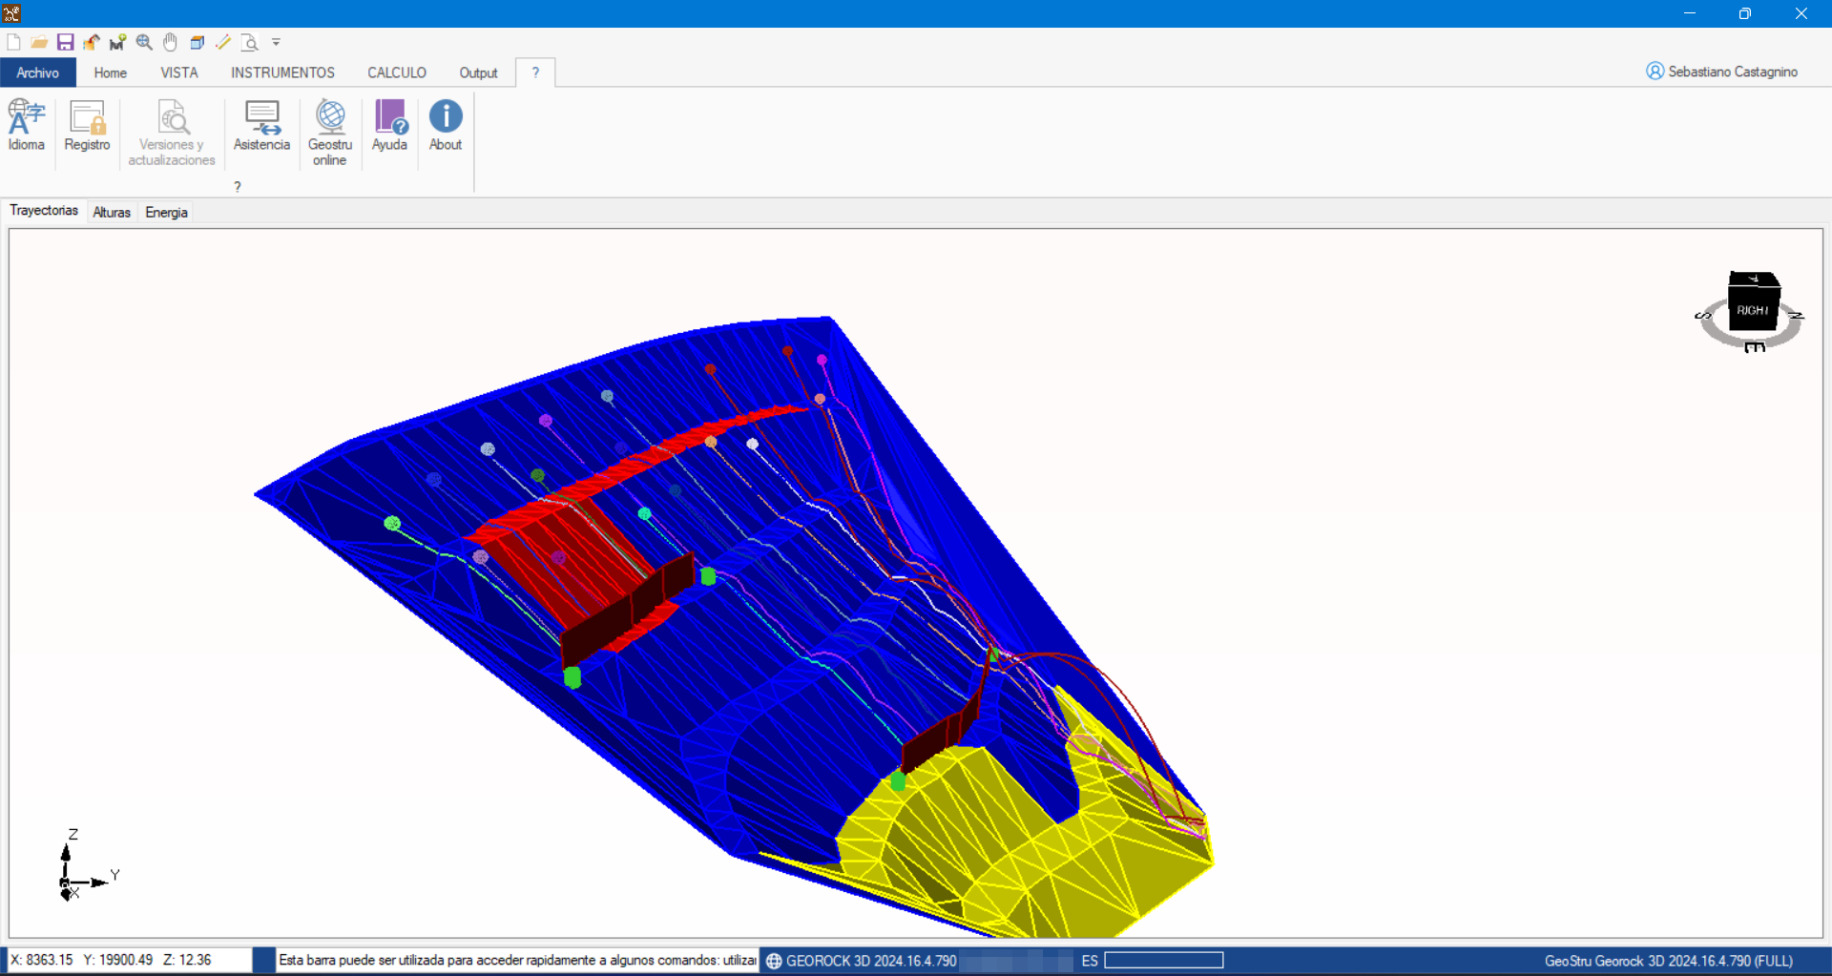Click the Registro icon
This screenshot has width=1832, height=976.
point(87,125)
